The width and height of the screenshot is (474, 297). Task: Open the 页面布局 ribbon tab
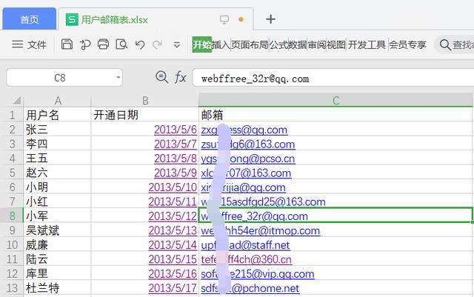(x=250, y=44)
